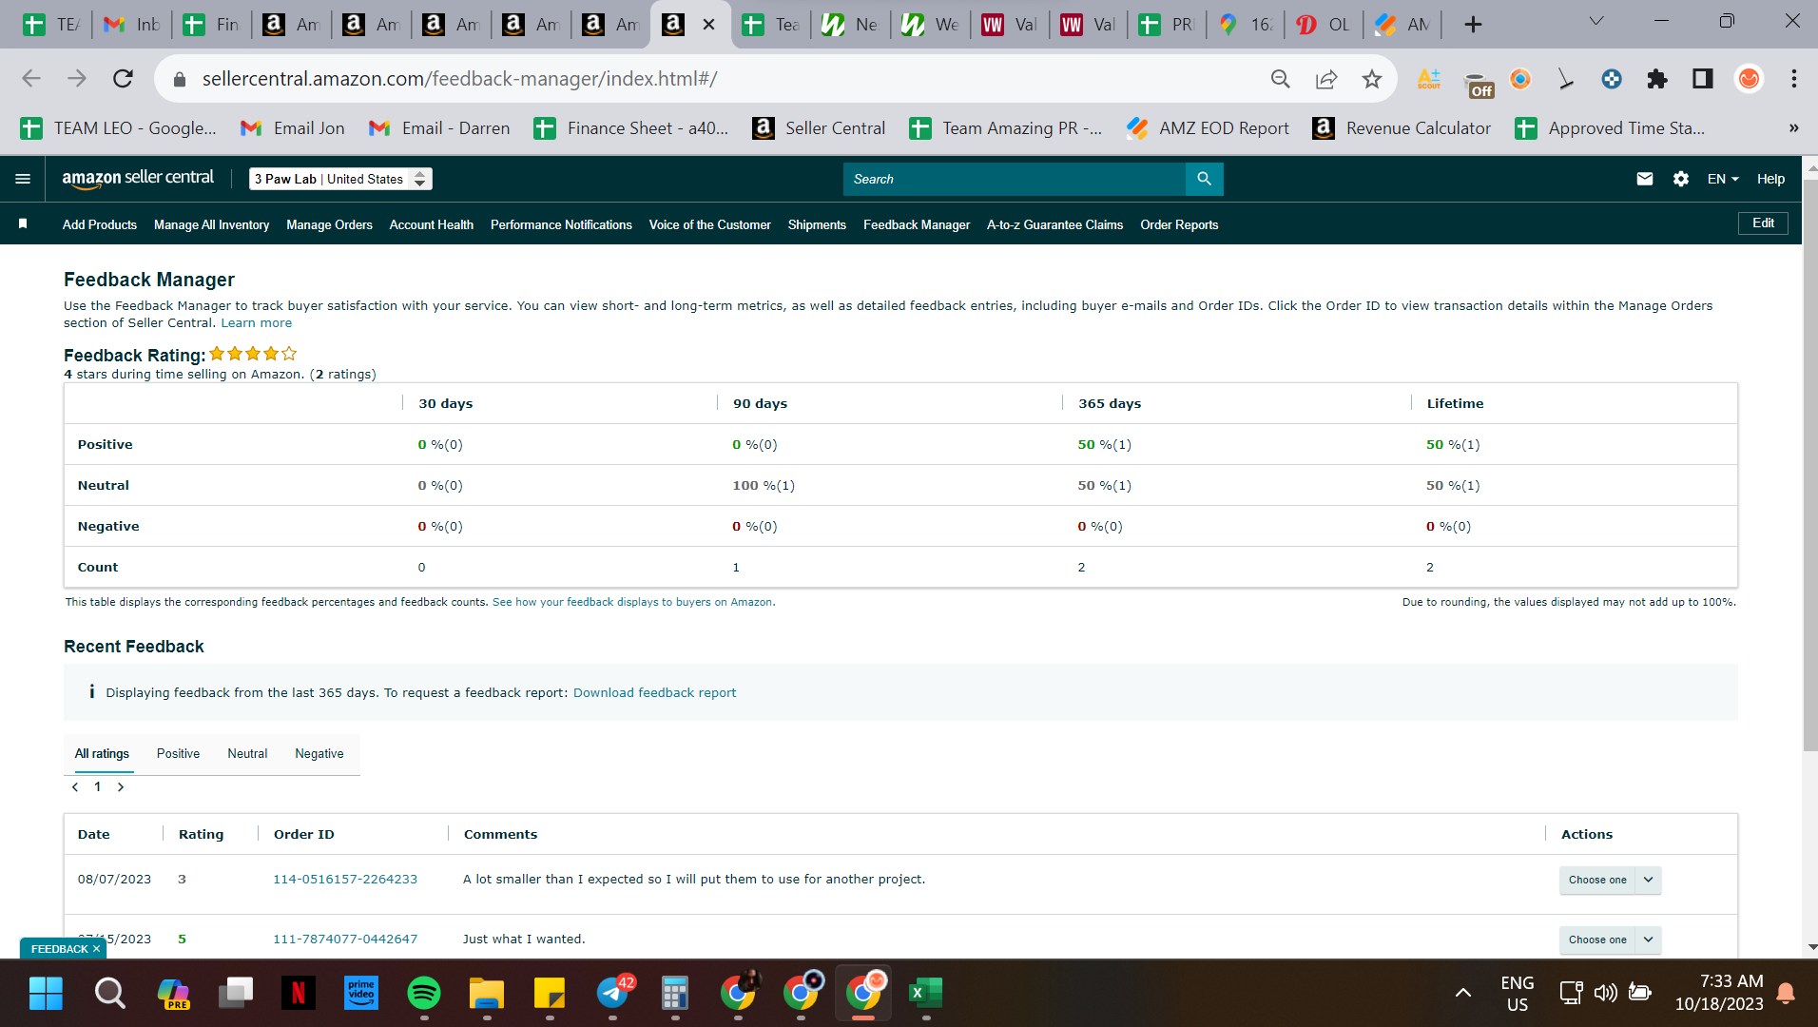Go back to the previous page

[x=31, y=79]
